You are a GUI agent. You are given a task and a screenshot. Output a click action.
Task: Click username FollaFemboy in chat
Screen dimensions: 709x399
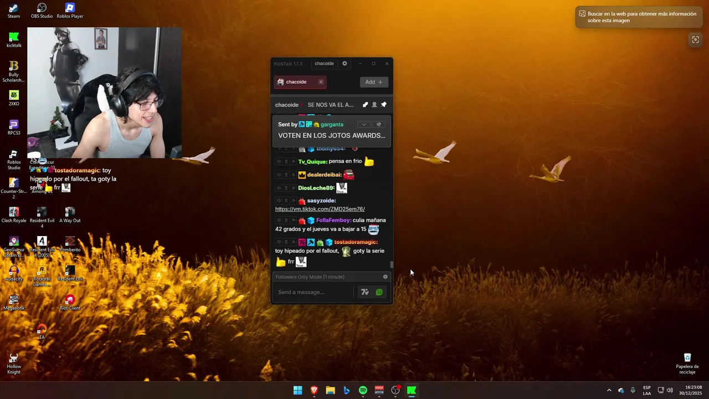[333, 221]
